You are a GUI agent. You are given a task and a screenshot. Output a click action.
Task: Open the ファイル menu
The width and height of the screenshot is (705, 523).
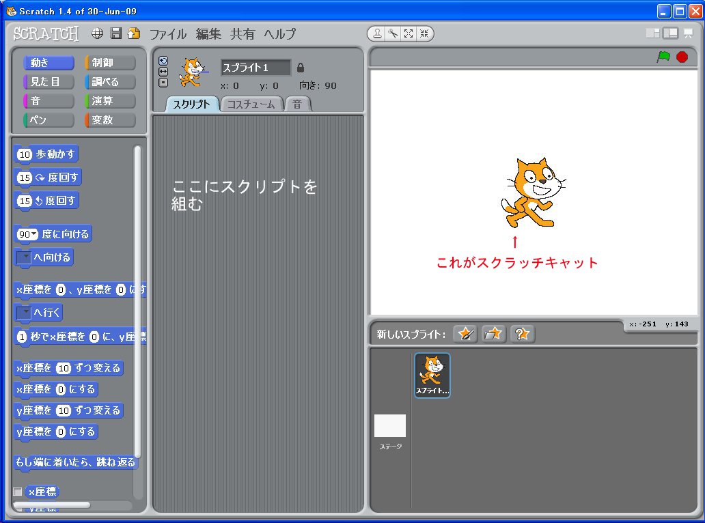click(167, 33)
